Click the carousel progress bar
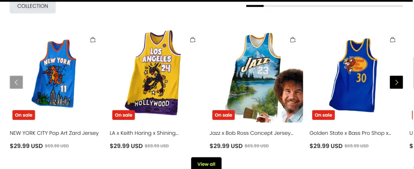 324,6
